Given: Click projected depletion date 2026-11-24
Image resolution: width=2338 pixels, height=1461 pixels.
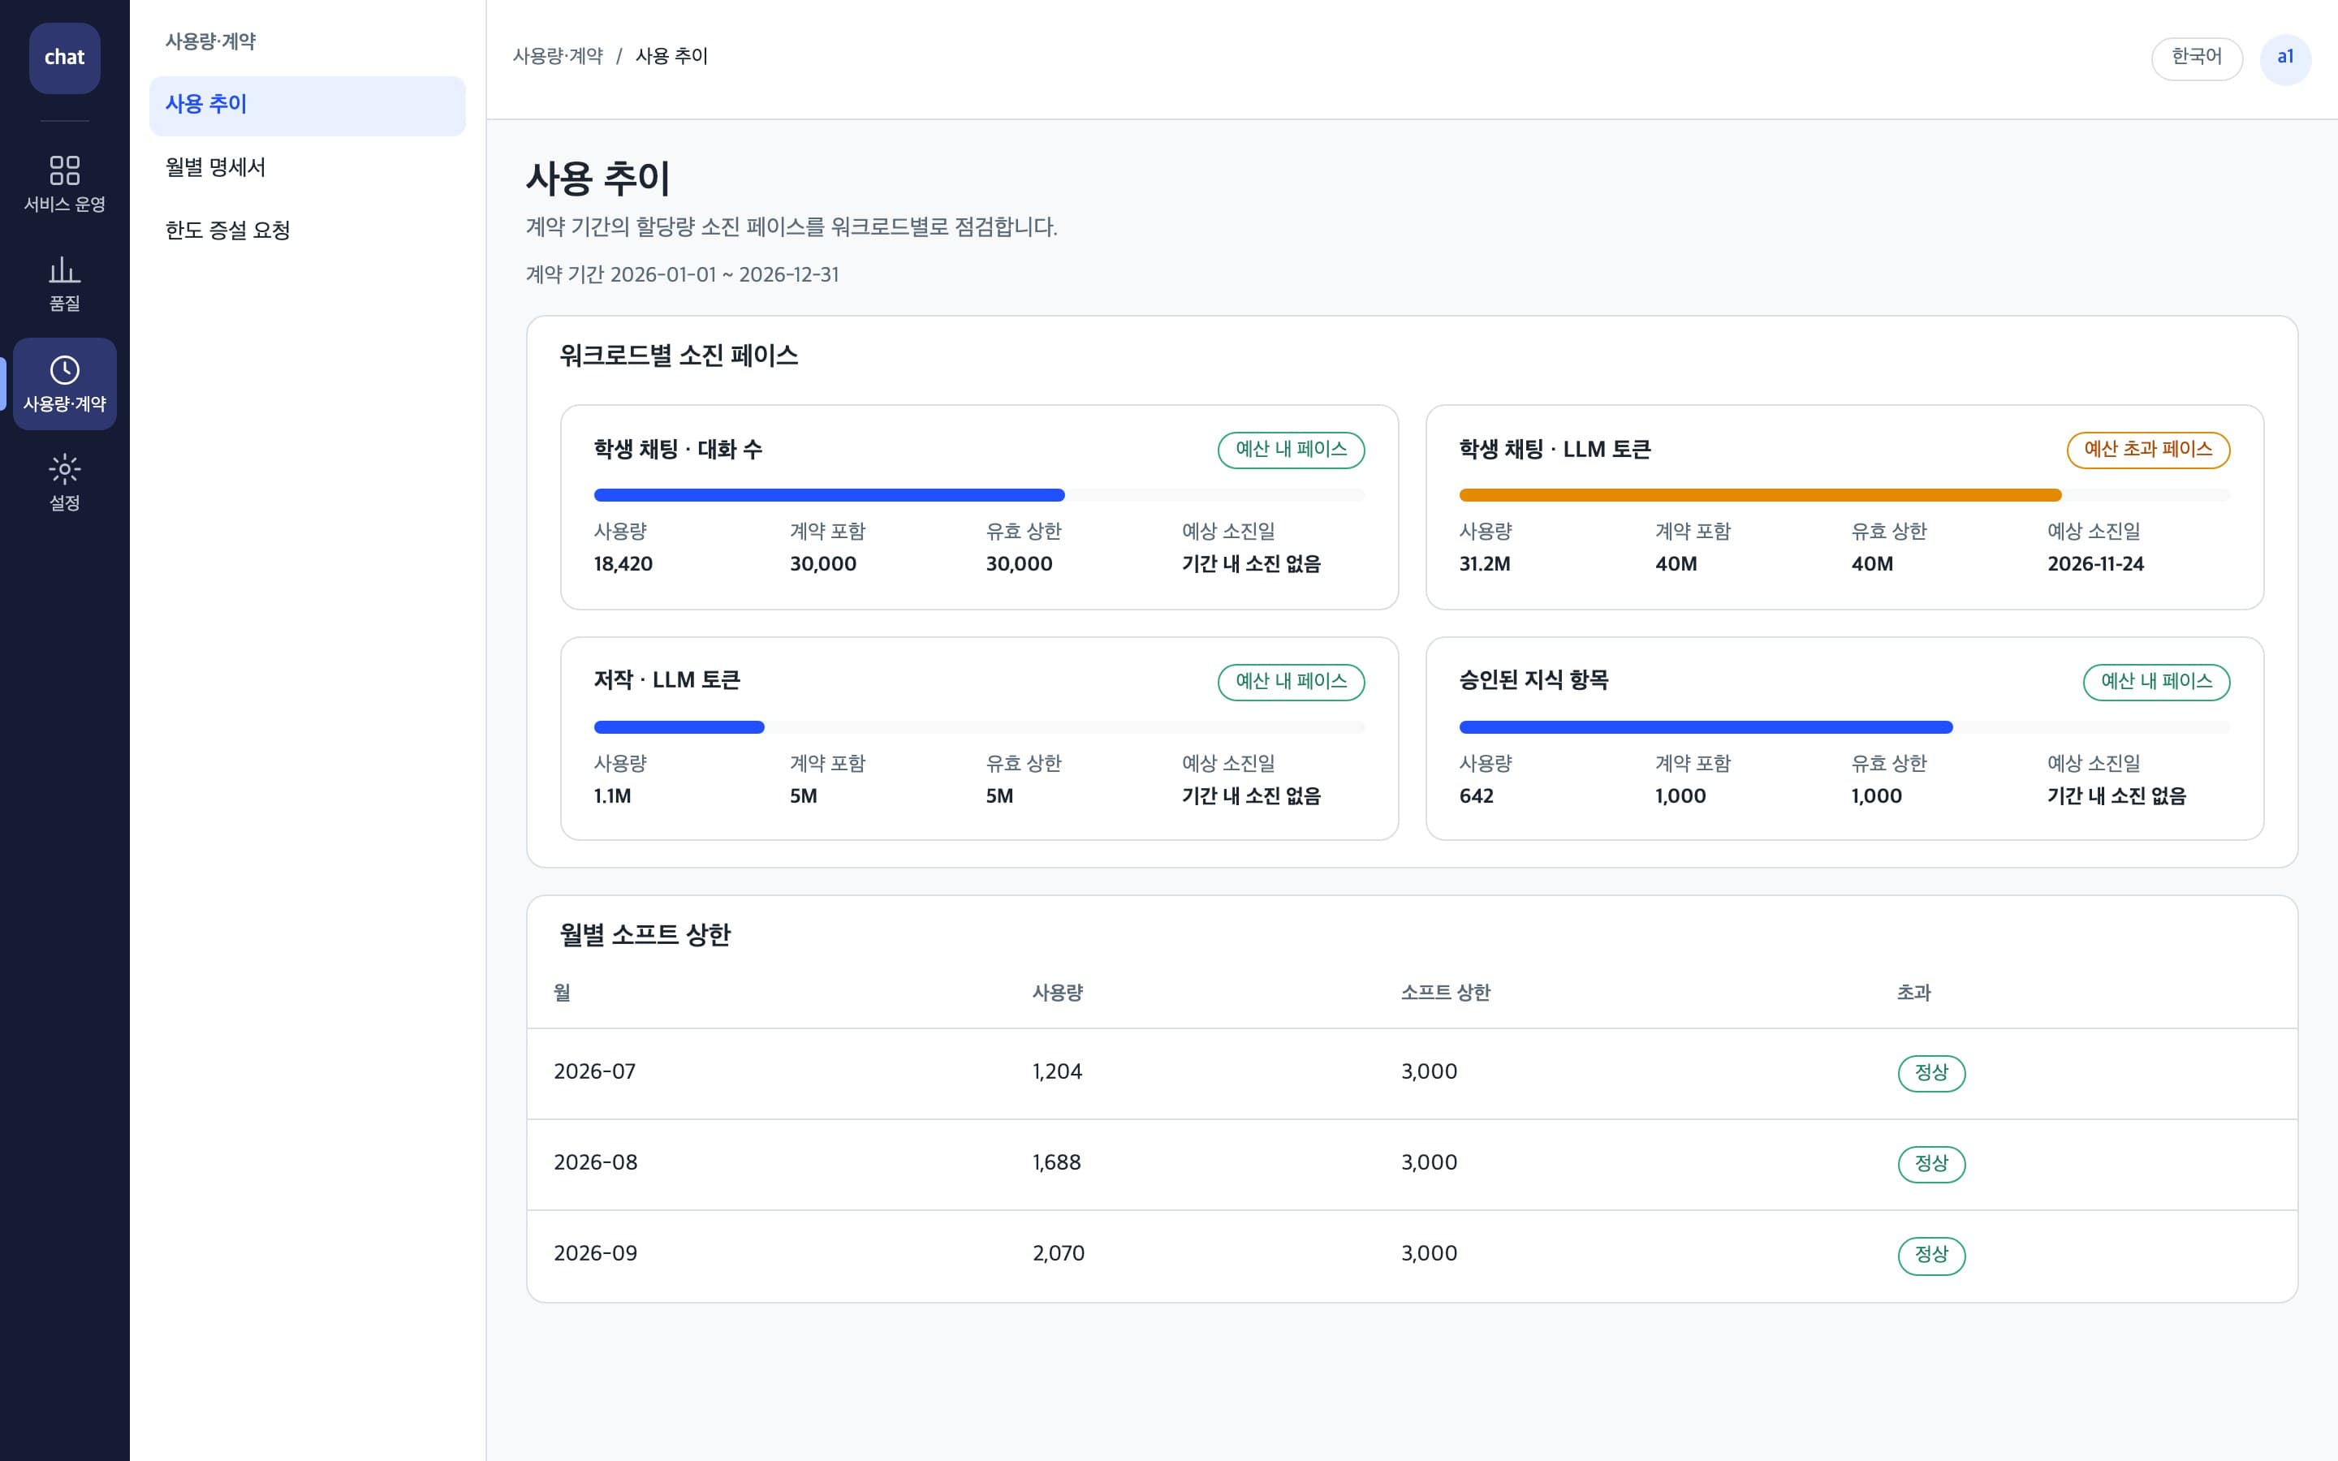Looking at the screenshot, I should point(2095,564).
